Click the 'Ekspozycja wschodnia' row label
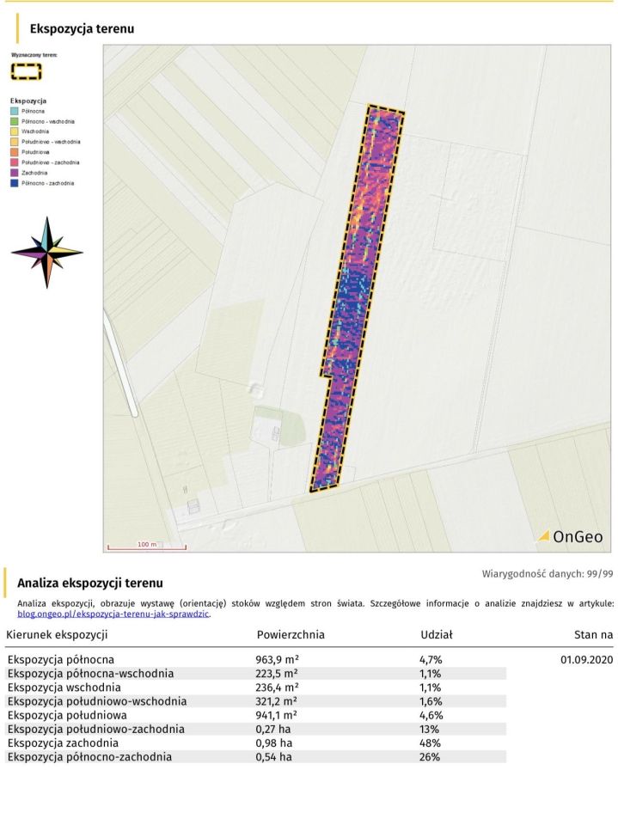 click(x=64, y=687)
